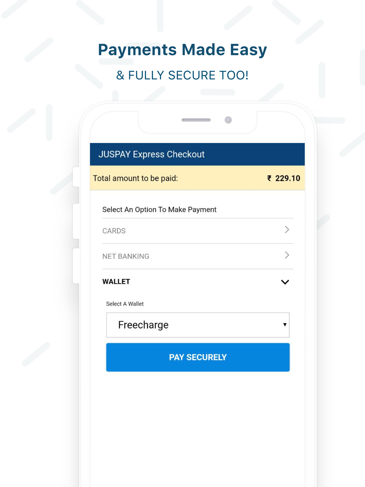Collapse WALLET section using down chevron
The width and height of the screenshot is (365, 487).
285,282
